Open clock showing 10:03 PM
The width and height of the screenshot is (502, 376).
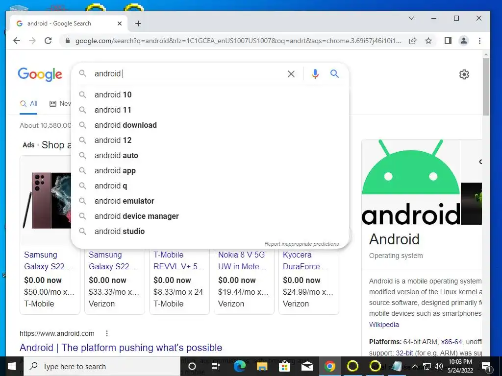[x=460, y=366]
